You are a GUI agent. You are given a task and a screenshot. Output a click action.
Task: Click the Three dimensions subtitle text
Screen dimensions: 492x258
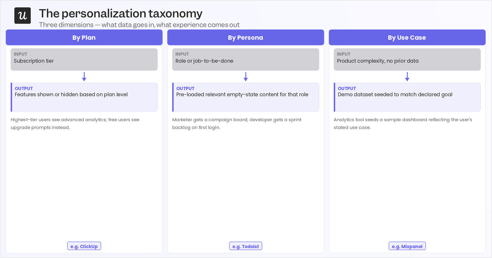coord(139,25)
